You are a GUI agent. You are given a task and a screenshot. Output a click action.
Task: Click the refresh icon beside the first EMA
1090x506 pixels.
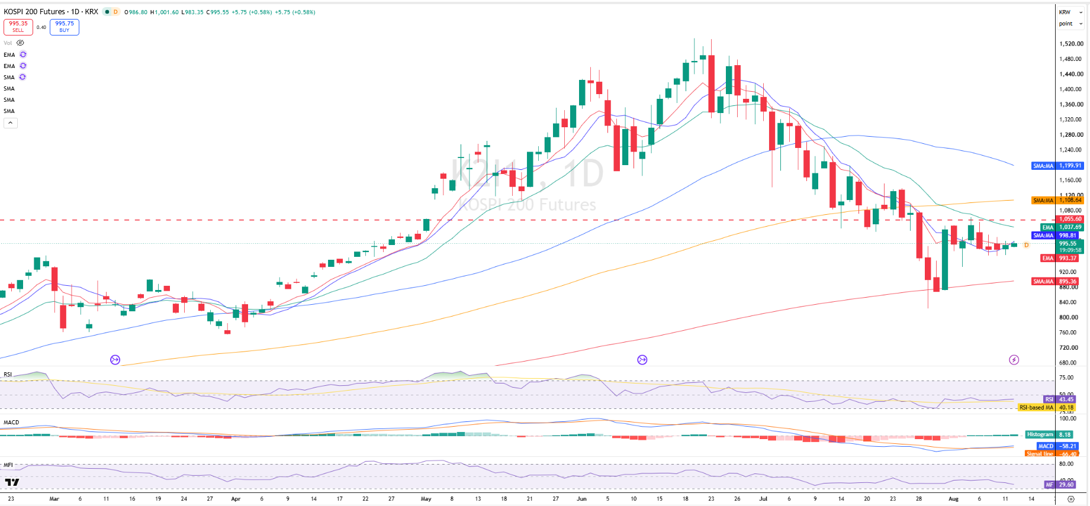[x=23, y=54]
